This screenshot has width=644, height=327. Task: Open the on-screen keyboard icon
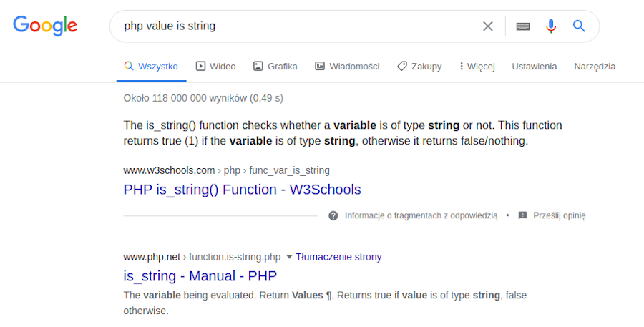(x=523, y=26)
